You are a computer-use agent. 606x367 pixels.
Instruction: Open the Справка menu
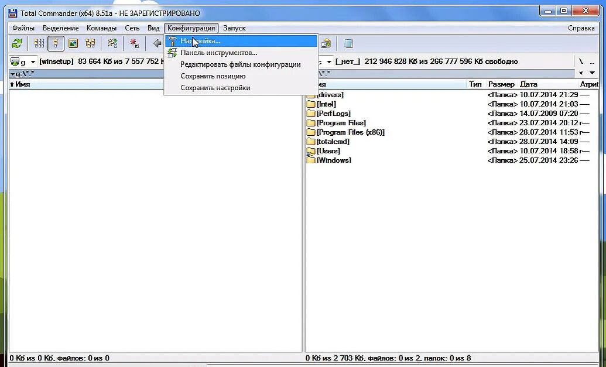(x=581, y=28)
